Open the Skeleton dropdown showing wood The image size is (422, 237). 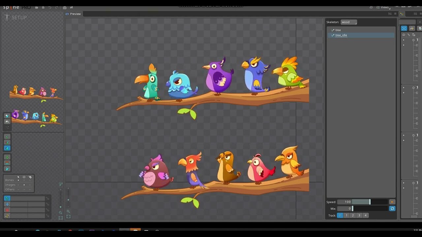tap(348, 22)
